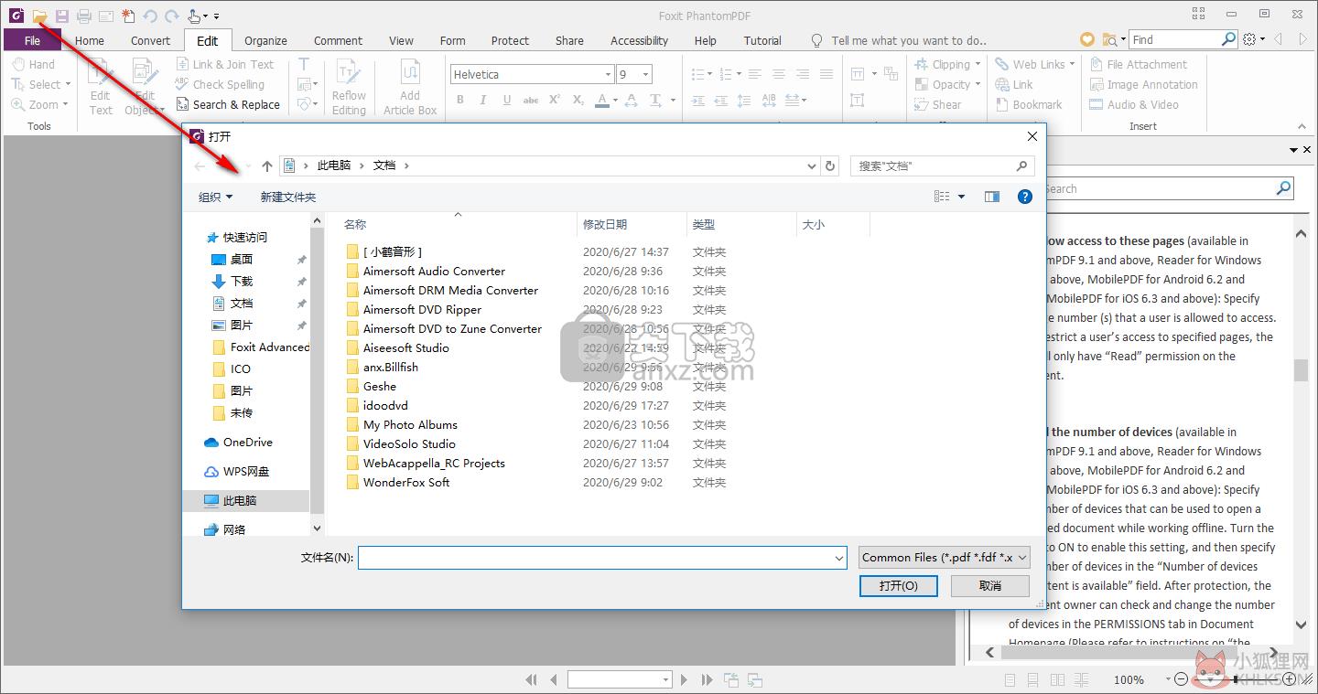
Task: Click the Shear tool in ribbon
Action: 938,104
